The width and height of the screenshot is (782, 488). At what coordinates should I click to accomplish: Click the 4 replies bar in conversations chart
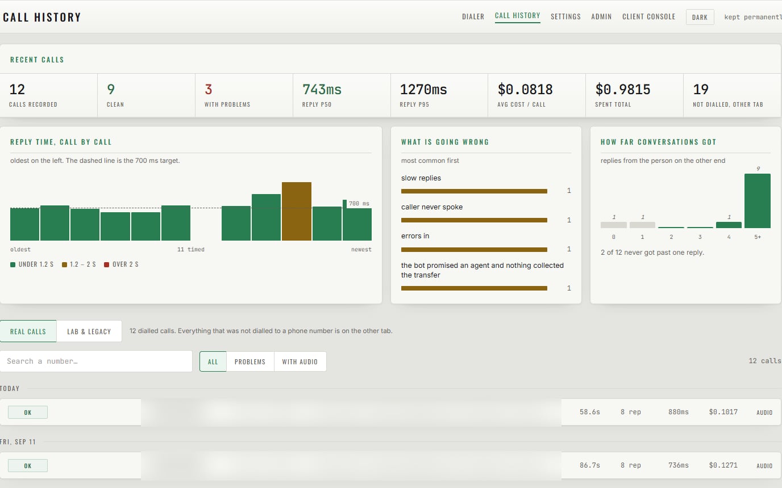(729, 225)
